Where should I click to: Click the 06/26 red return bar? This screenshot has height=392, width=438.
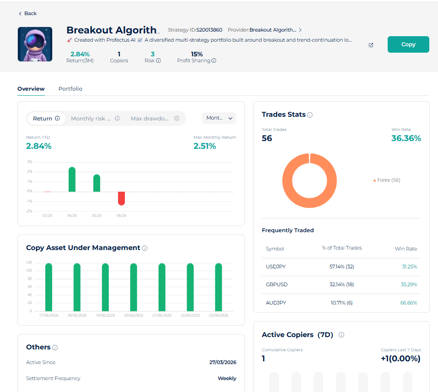click(121, 198)
